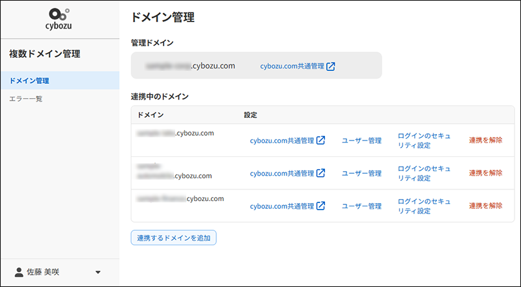Screen dimensions: 521x287
Task: Select ドメイン管理 in the sidebar
Action: click(x=60, y=81)
